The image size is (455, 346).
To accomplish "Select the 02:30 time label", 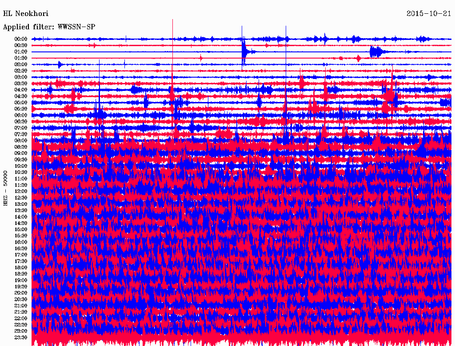I will 21,71.
